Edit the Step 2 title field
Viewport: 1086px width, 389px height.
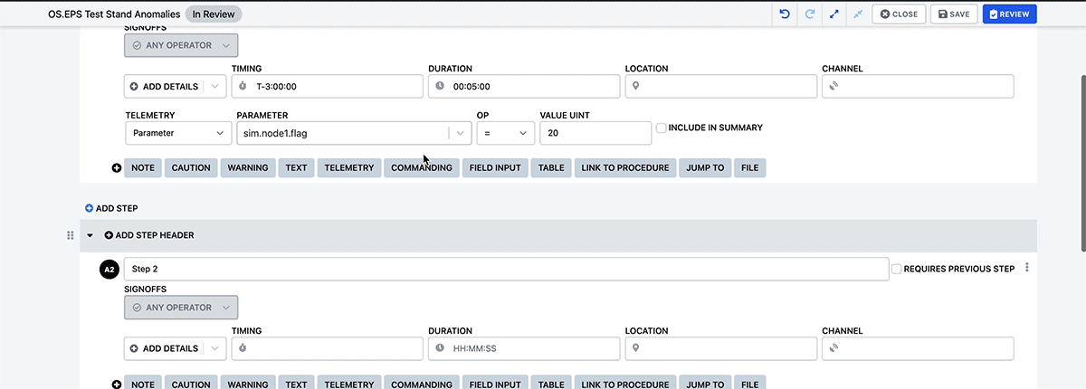[x=506, y=269]
